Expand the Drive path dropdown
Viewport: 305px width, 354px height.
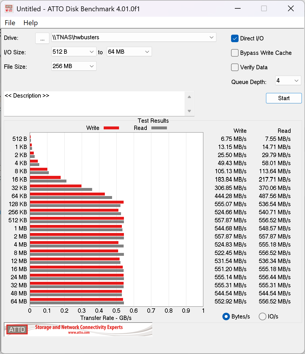click(211, 37)
